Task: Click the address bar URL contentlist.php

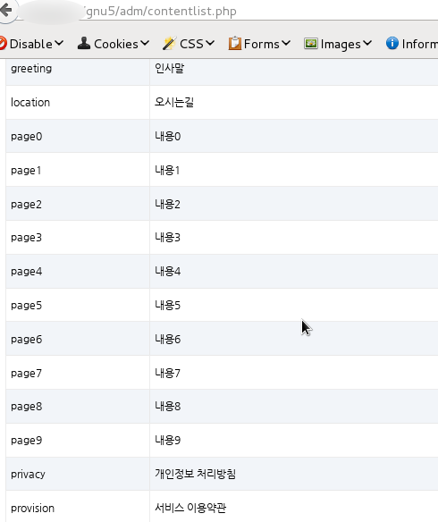Action: point(161,12)
